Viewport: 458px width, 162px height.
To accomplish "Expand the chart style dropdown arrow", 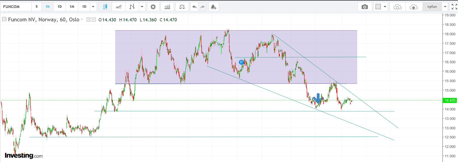I will (x=142, y=7).
